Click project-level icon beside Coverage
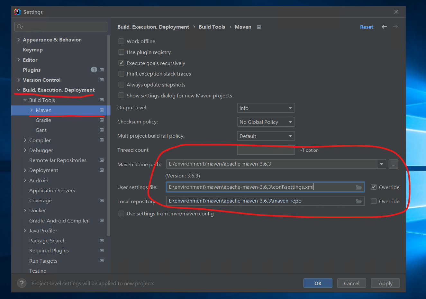The width and height of the screenshot is (426, 299). pos(102,200)
